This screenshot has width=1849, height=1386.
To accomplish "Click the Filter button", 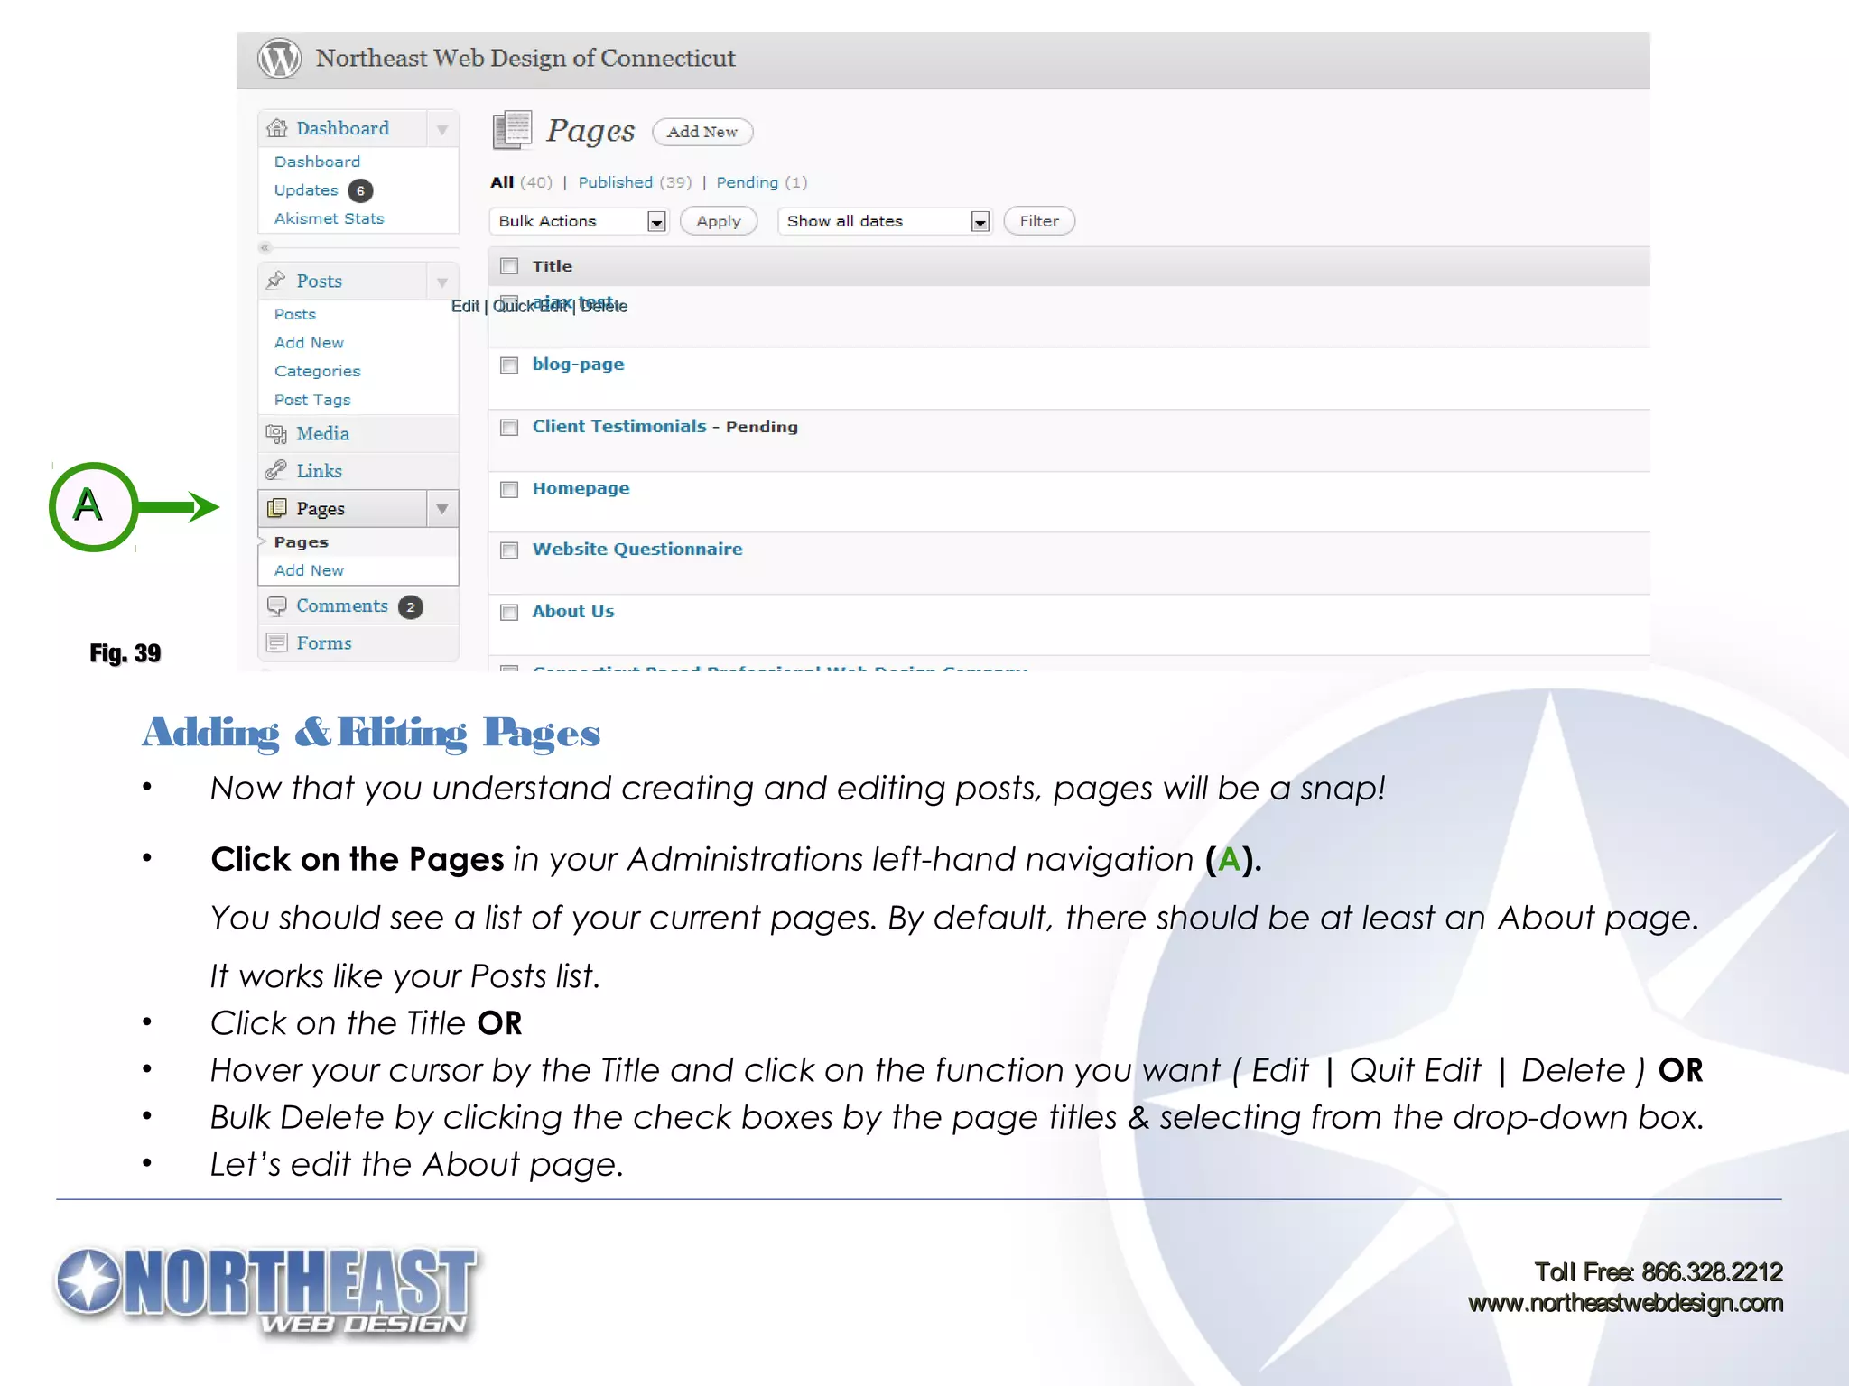I will pyautogui.click(x=1039, y=221).
